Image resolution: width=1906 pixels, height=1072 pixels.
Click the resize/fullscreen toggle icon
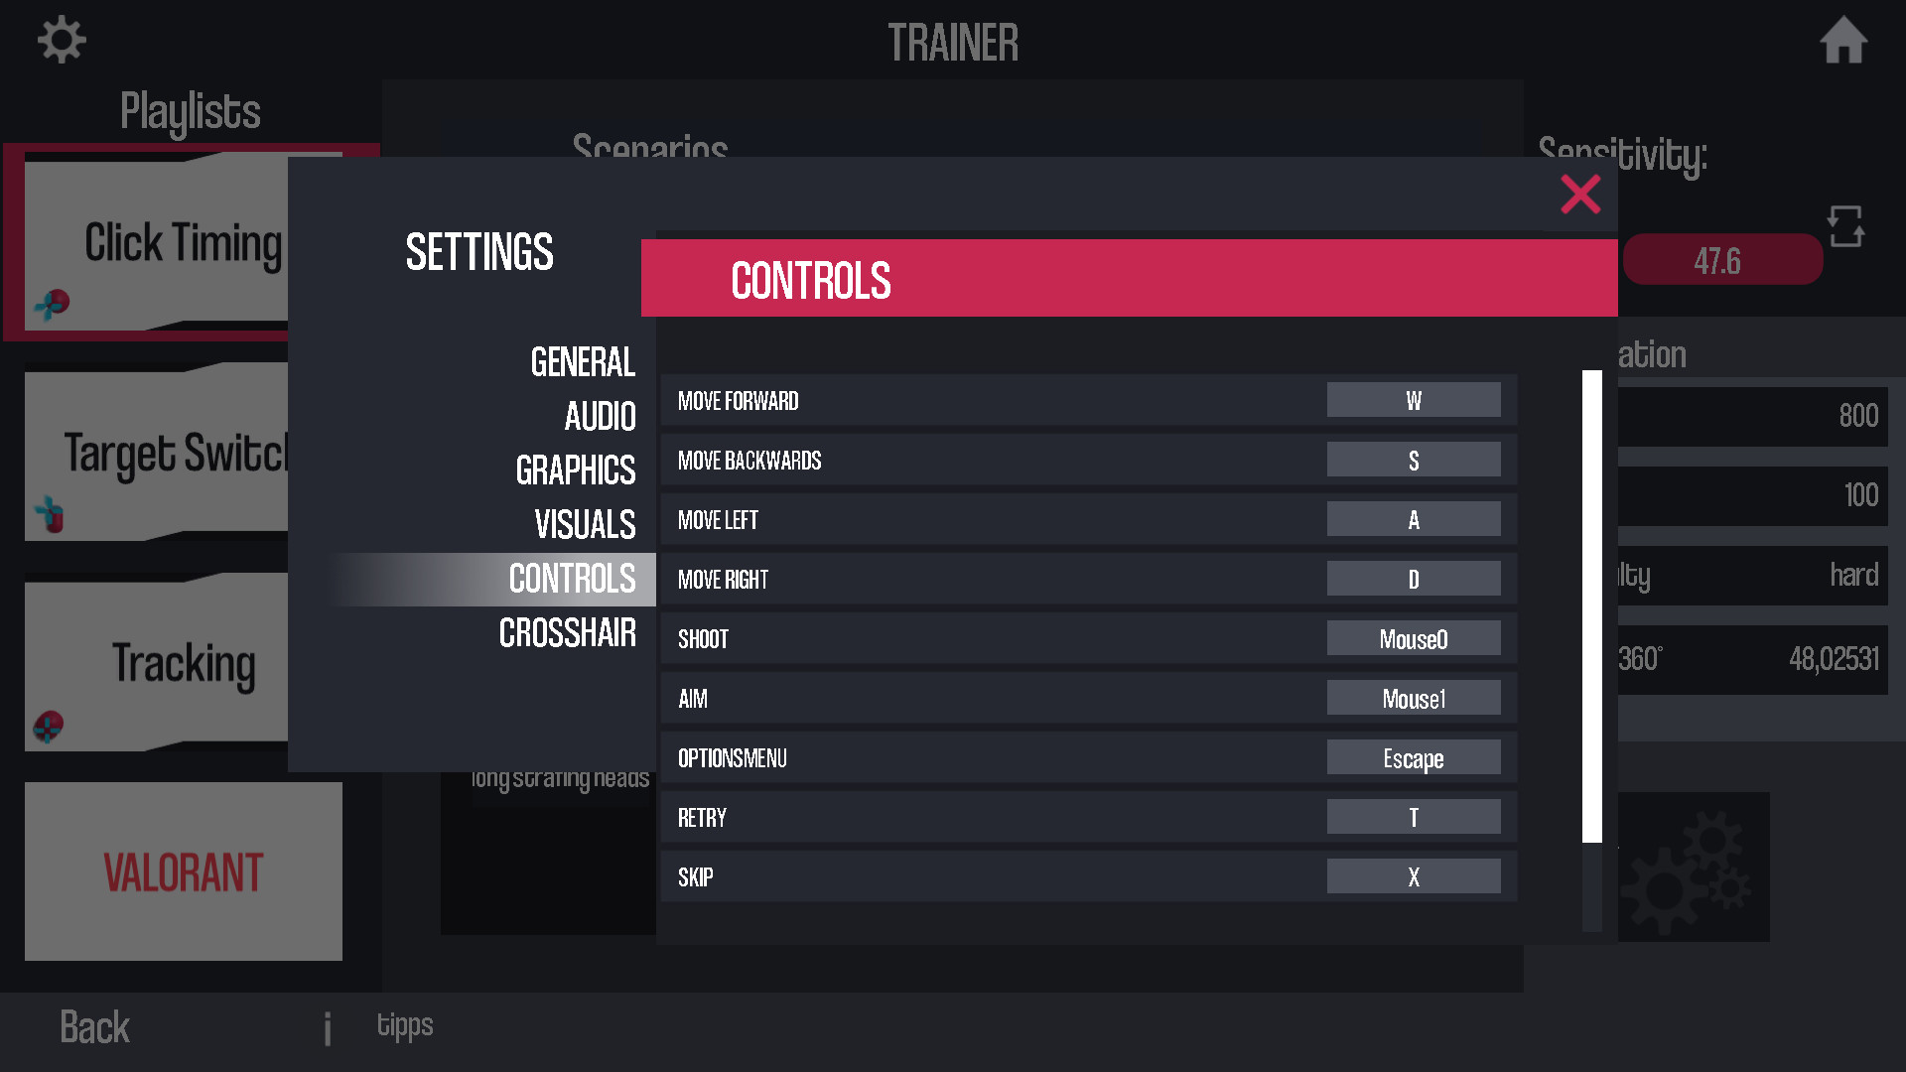pos(1848,225)
